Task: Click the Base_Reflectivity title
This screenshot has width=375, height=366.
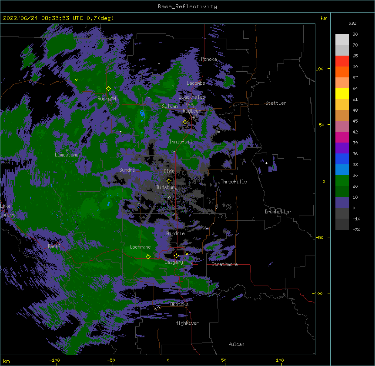Action: pyautogui.click(x=187, y=7)
